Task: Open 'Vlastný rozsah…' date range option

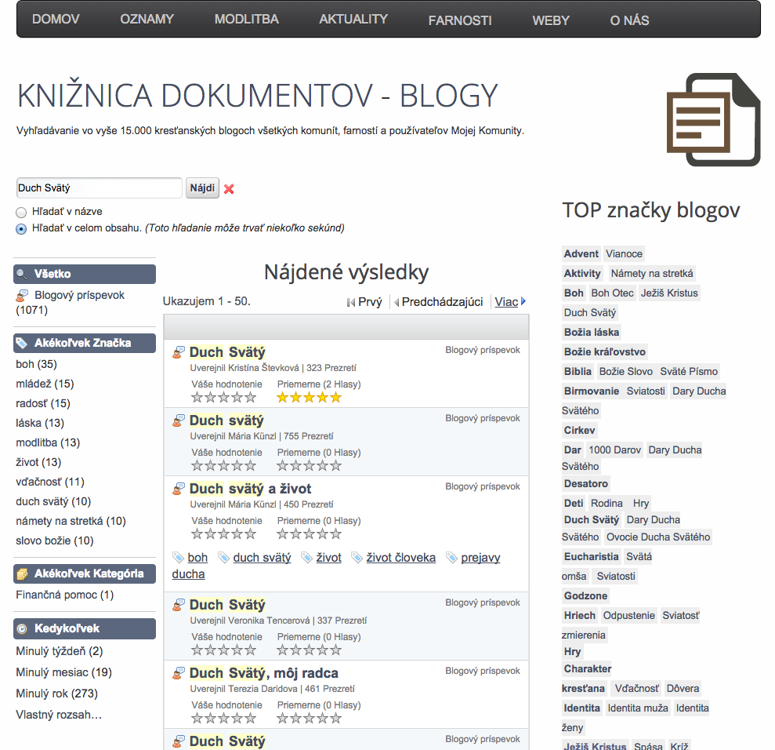Action: point(59,715)
